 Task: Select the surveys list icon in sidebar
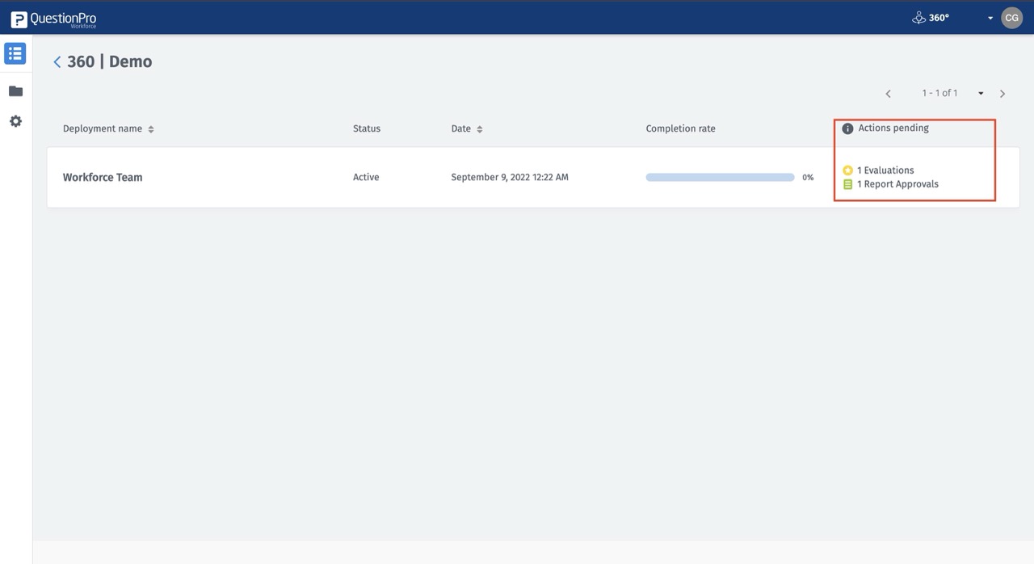[x=15, y=53]
